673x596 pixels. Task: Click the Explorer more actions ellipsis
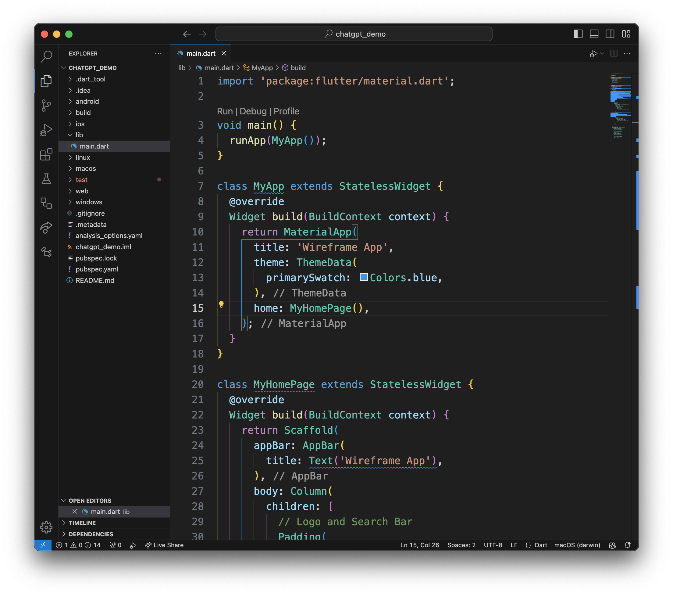158,53
